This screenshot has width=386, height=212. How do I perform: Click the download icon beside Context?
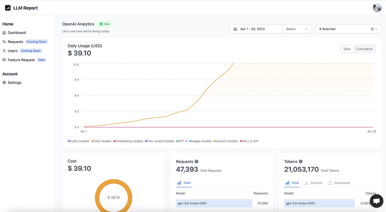click(x=307, y=183)
